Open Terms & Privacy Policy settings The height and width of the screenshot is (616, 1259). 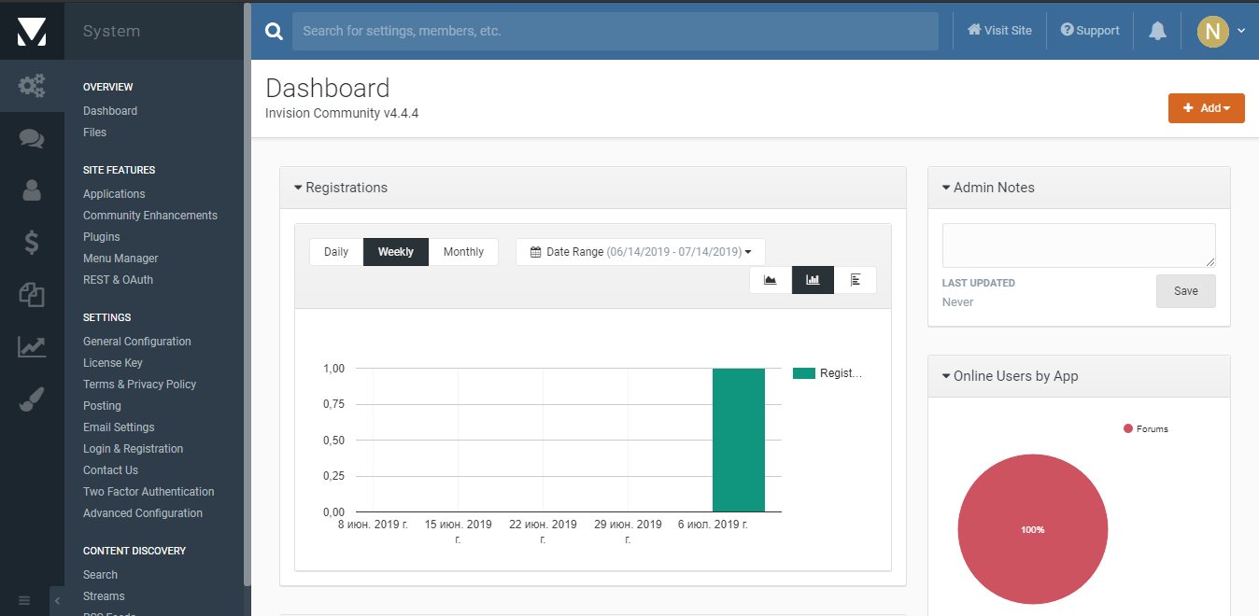[140, 385]
